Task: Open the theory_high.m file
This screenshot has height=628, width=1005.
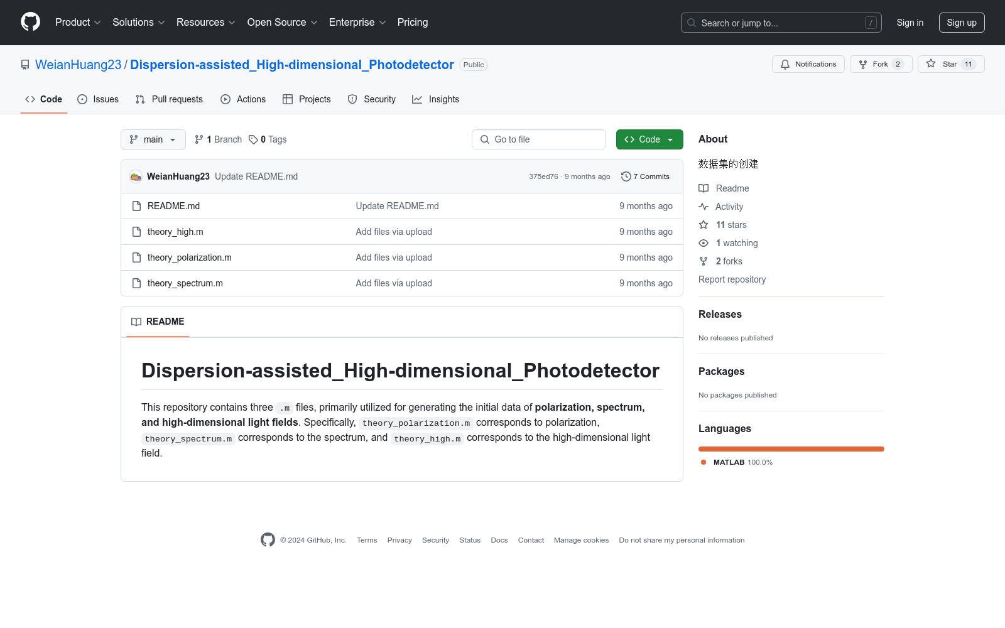Action: (x=175, y=232)
